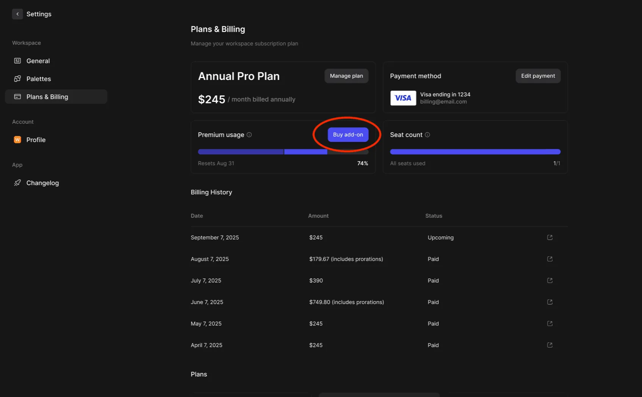Screen dimensions: 642x397
Task: Go to the Palettes settings page
Action: click(38, 79)
